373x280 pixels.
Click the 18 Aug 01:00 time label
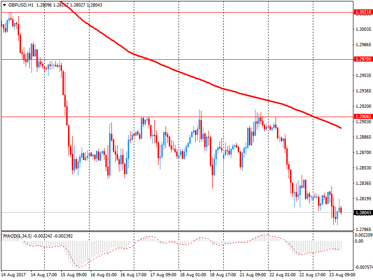(193, 275)
